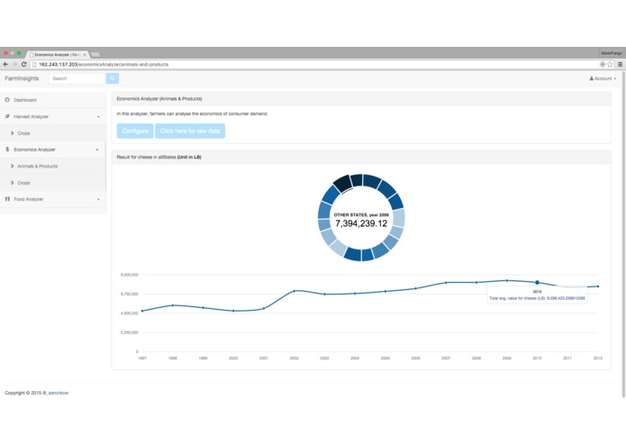The image size is (626, 445).
Task: Click the FarmInsights brand link
Action: click(22, 78)
